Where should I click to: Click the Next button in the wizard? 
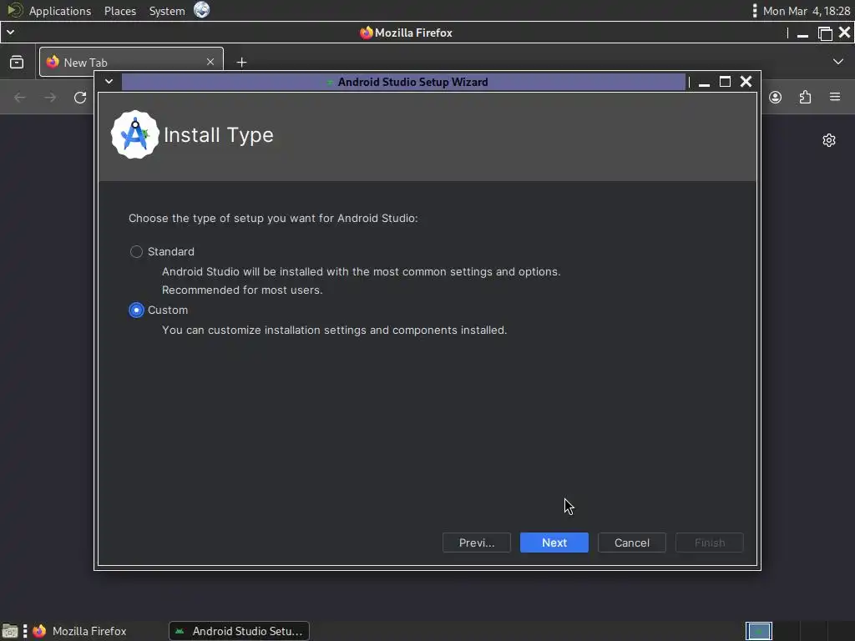554,543
